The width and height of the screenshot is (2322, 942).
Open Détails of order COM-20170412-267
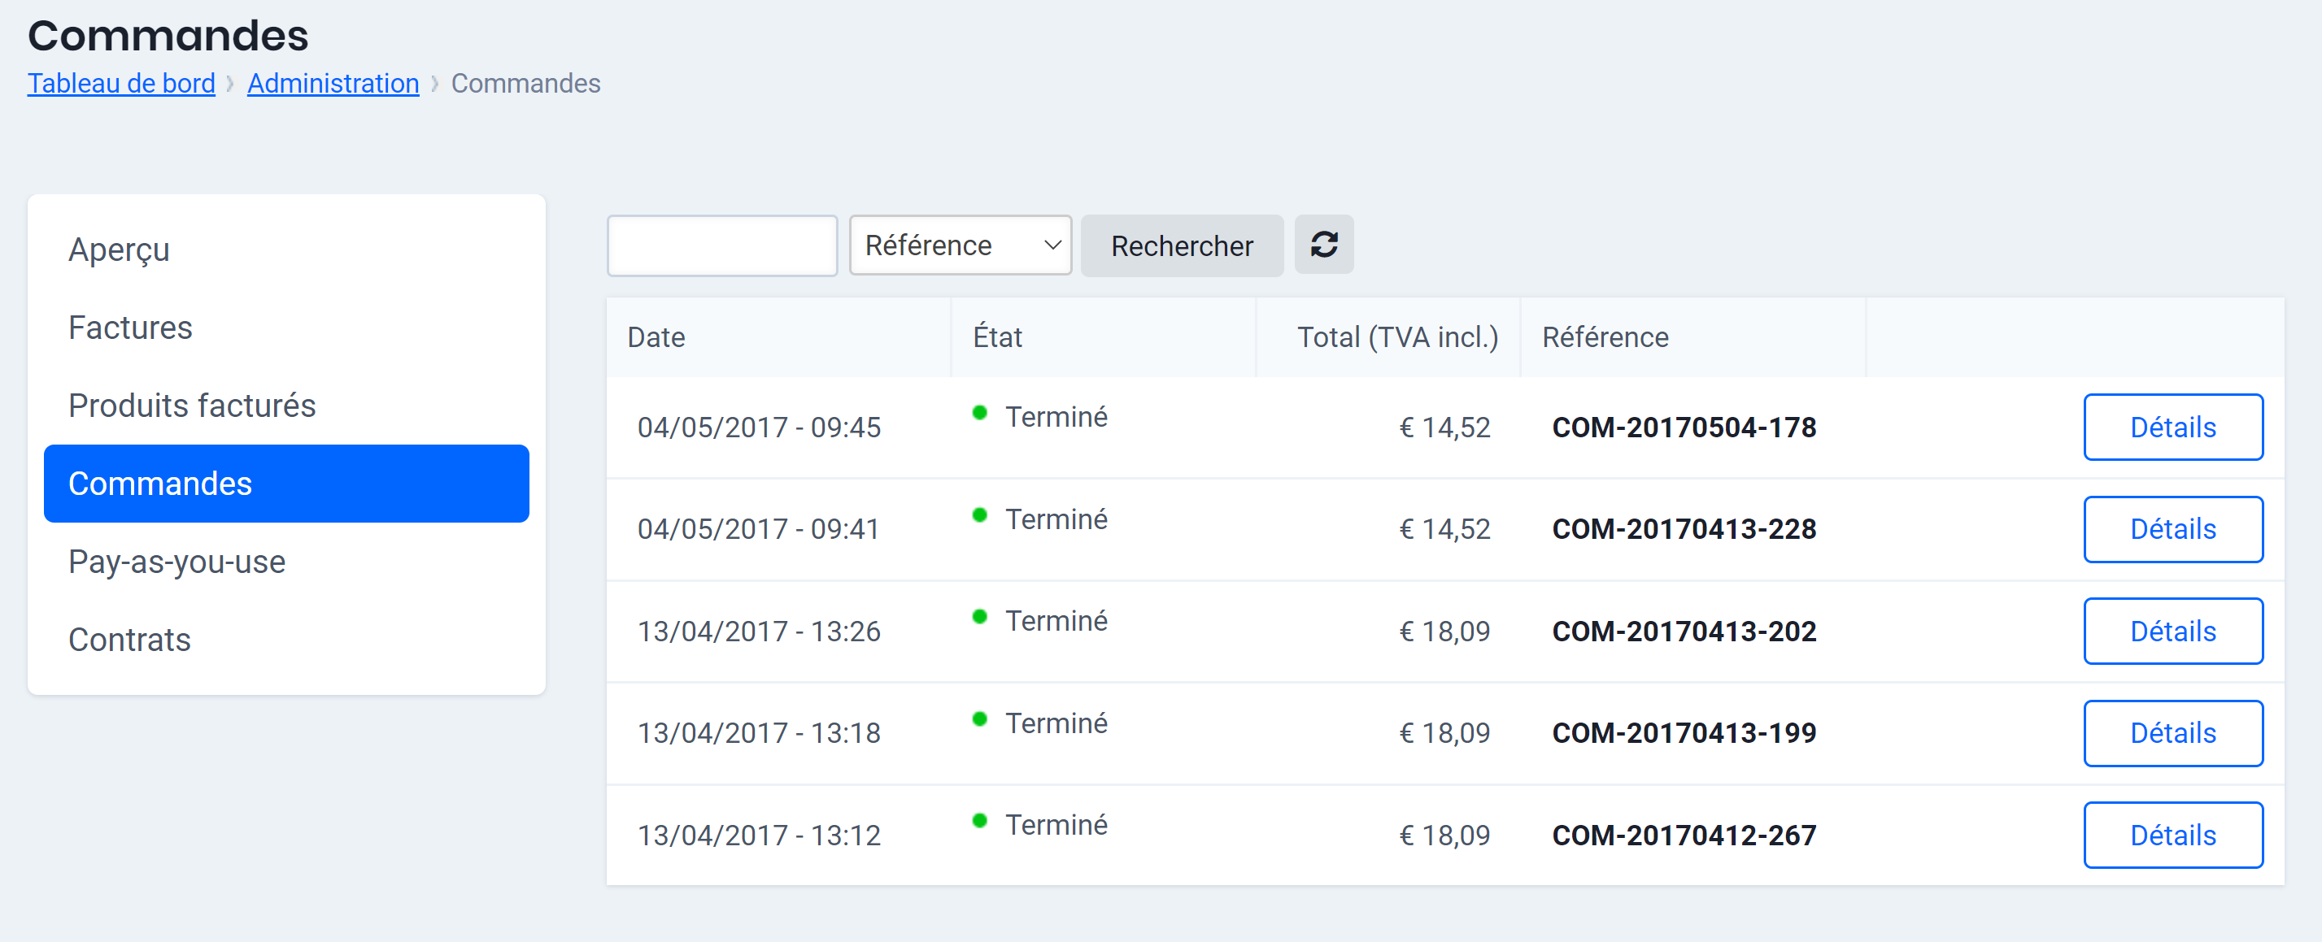coord(2172,835)
